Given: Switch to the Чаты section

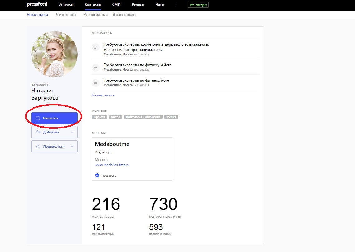Looking at the screenshot, I should point(160,5).
